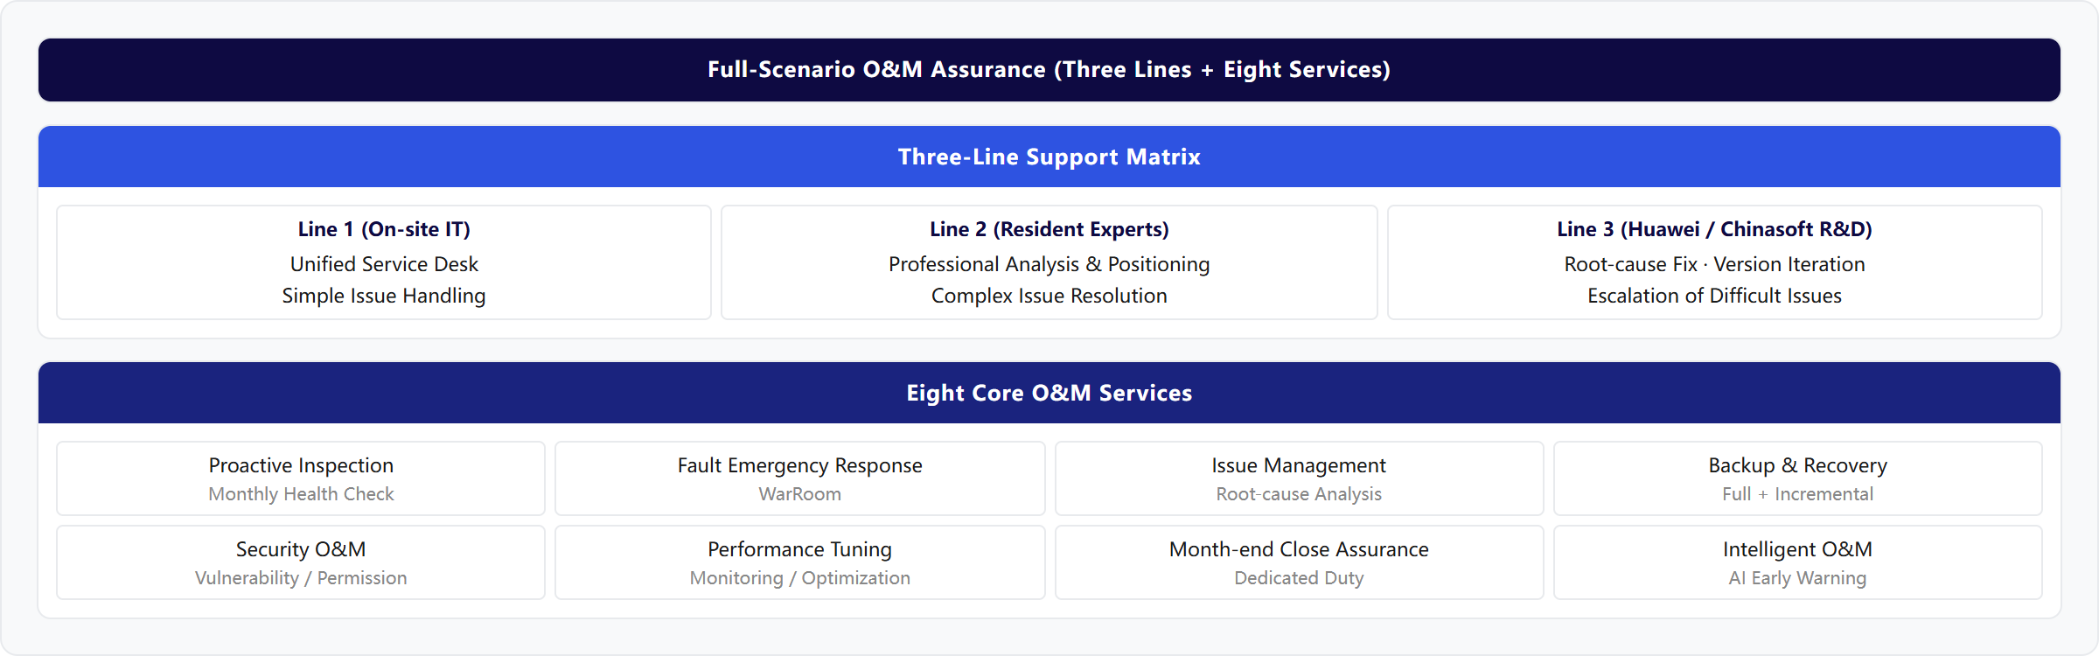Image resolution: width=2099 pixels, height=656 pixels.
Task: Select the Proactive Inspection service card
Action: [x=301, y=478]
